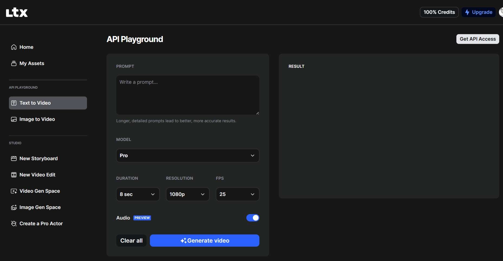Viewport: 503px width, 261px height.
Task: Select the Text to Video menu item
Action: point(48,103)
